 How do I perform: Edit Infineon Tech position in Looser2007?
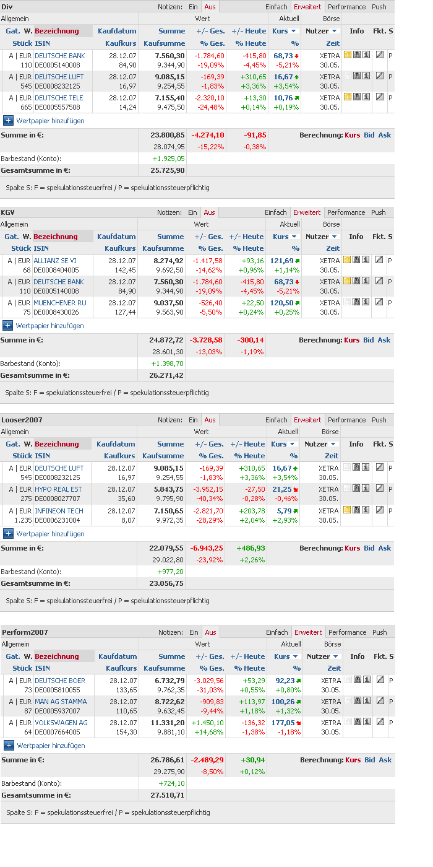(x=380, y=510)
